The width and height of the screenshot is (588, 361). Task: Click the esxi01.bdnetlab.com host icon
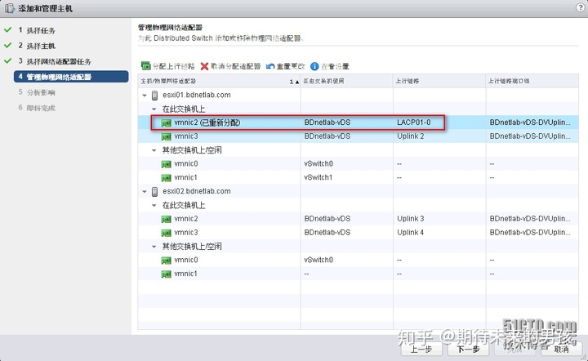pyautogui.click(x=154, y=96)
